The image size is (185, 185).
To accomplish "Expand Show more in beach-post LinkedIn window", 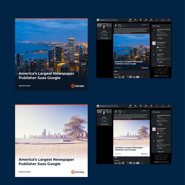I will 161,152.
